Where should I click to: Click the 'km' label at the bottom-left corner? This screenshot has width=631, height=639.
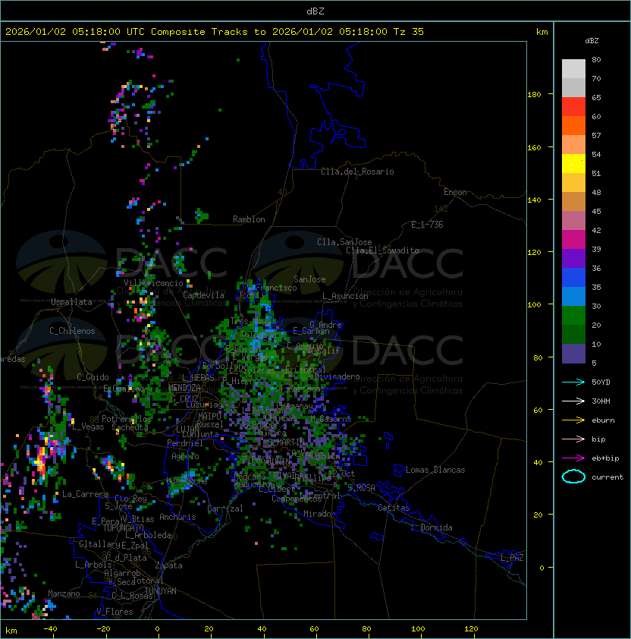click(x=11, y=631)
